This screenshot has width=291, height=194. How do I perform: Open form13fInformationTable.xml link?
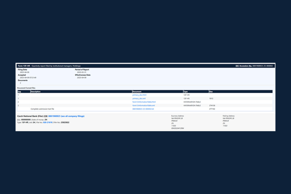[144, 105]
